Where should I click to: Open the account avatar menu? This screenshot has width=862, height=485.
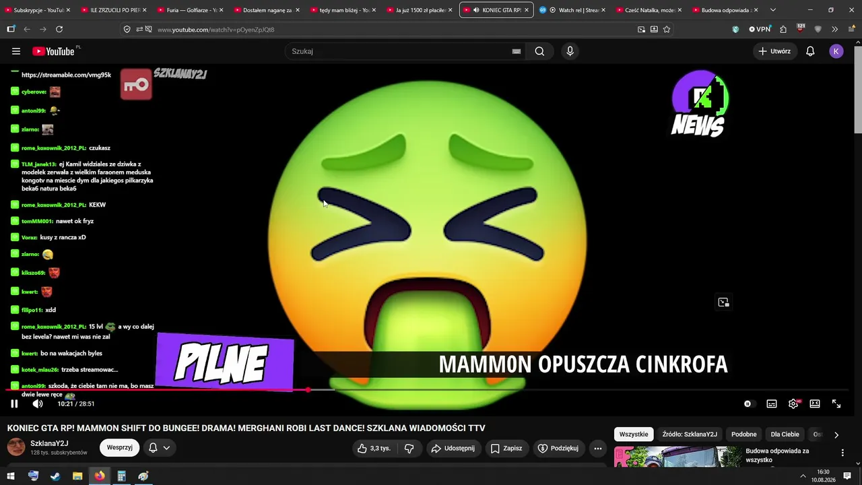(x=836, y=51)
